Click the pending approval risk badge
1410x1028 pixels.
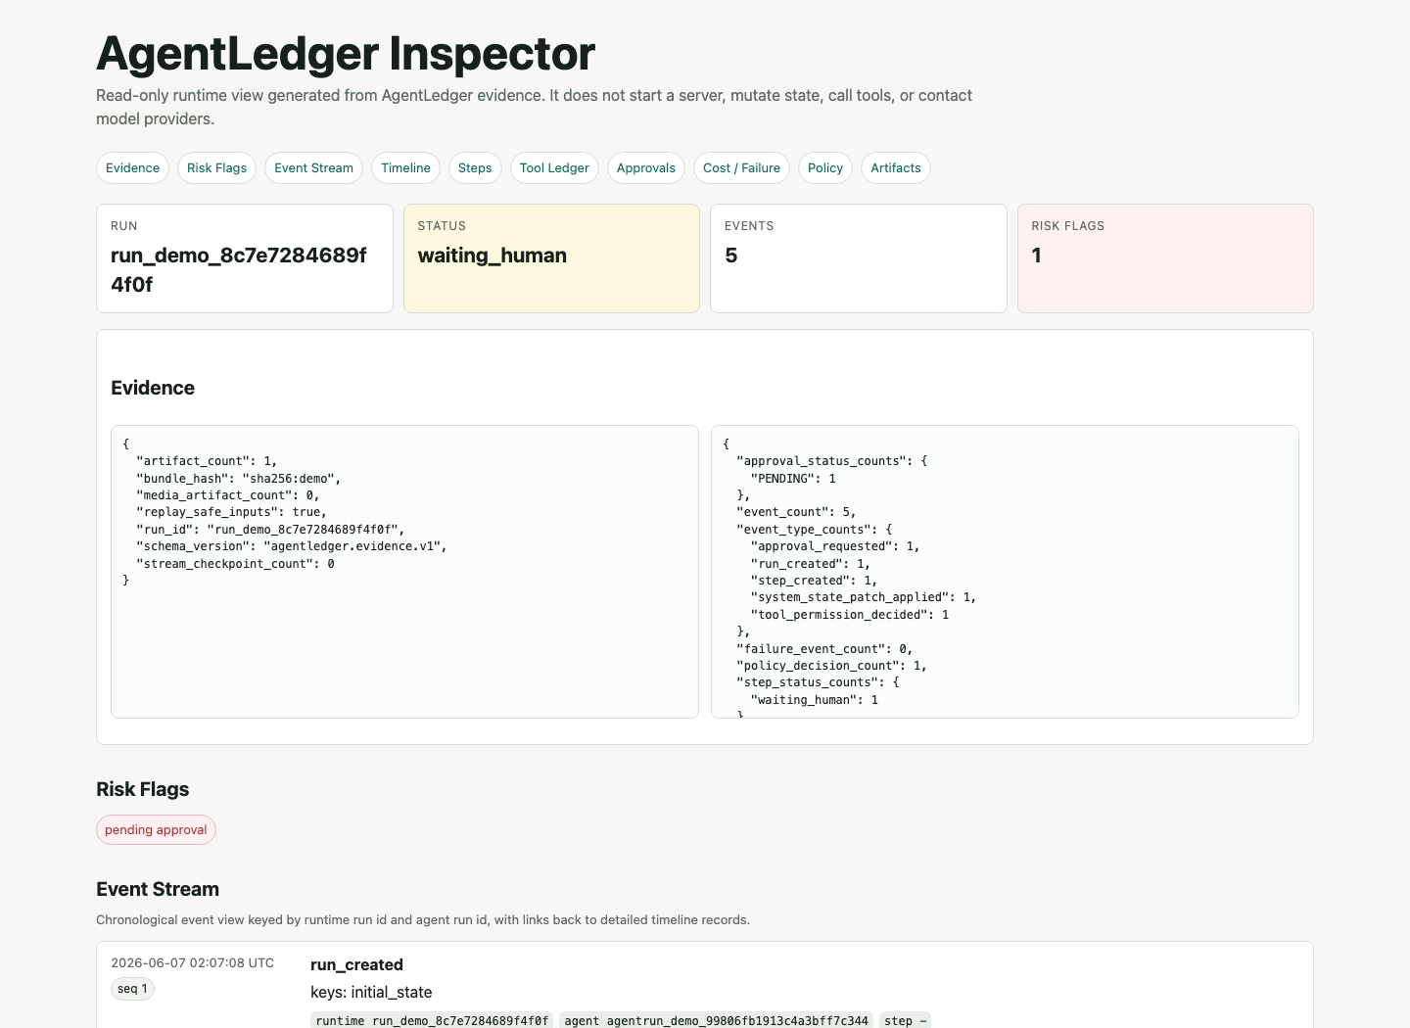[156, 829]
